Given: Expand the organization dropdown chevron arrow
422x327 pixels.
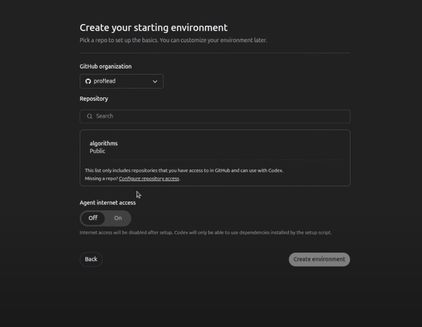Looking at the screenshot, I should pos(155,81).
